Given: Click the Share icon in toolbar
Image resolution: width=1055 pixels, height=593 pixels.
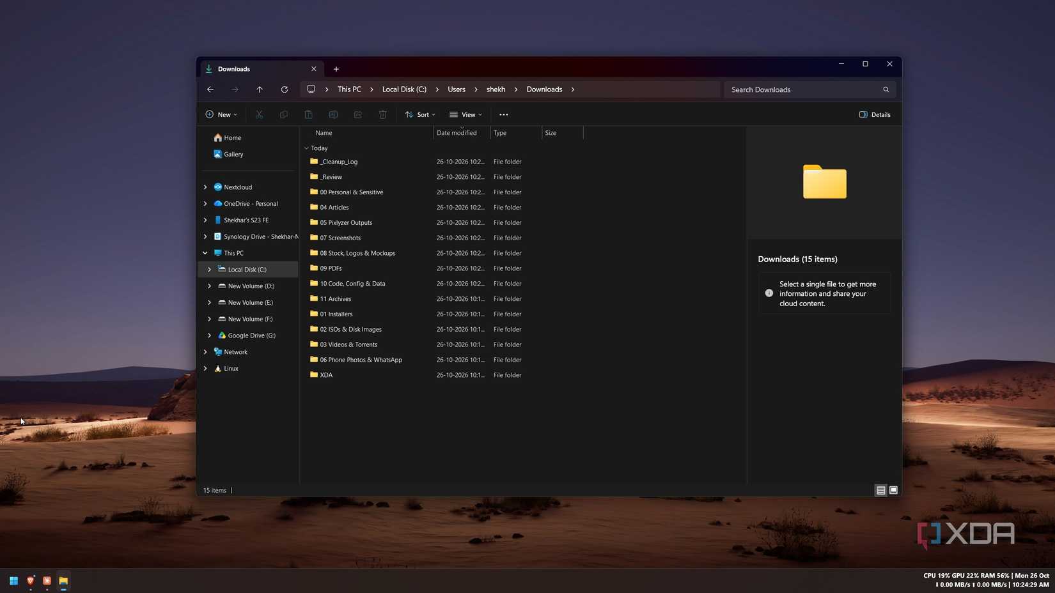Looking at the screenshot, I should (x=358, y=114).
